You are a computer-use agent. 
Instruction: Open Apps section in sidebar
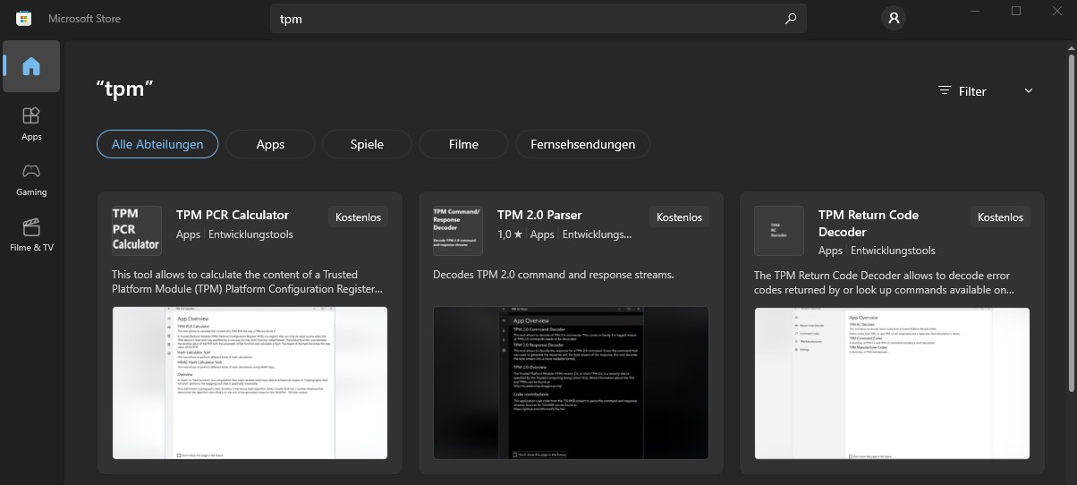(31, 123)
